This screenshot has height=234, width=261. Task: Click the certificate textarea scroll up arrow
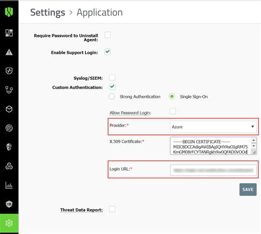[254, 140]
